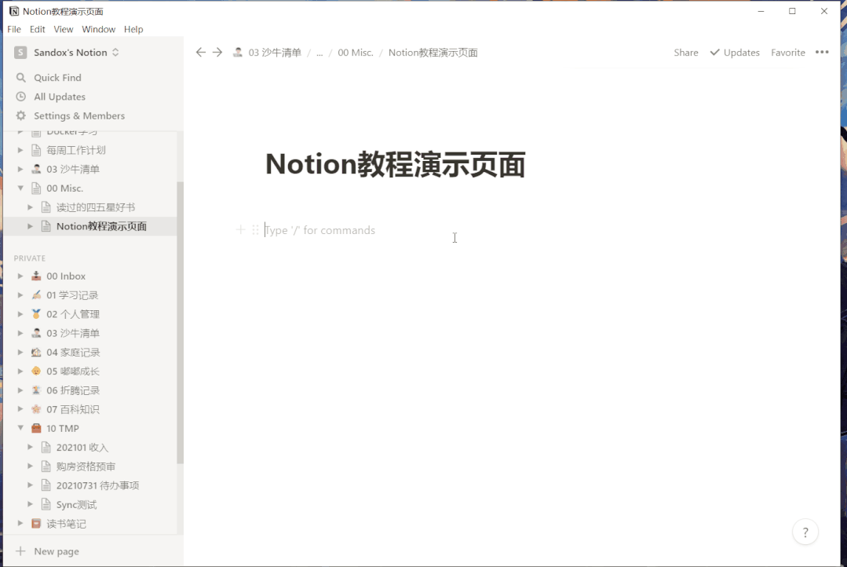Click the Notion教程演示页面 page title heading
The height and width of the screenshot is (567, 847).
point(395,164)
